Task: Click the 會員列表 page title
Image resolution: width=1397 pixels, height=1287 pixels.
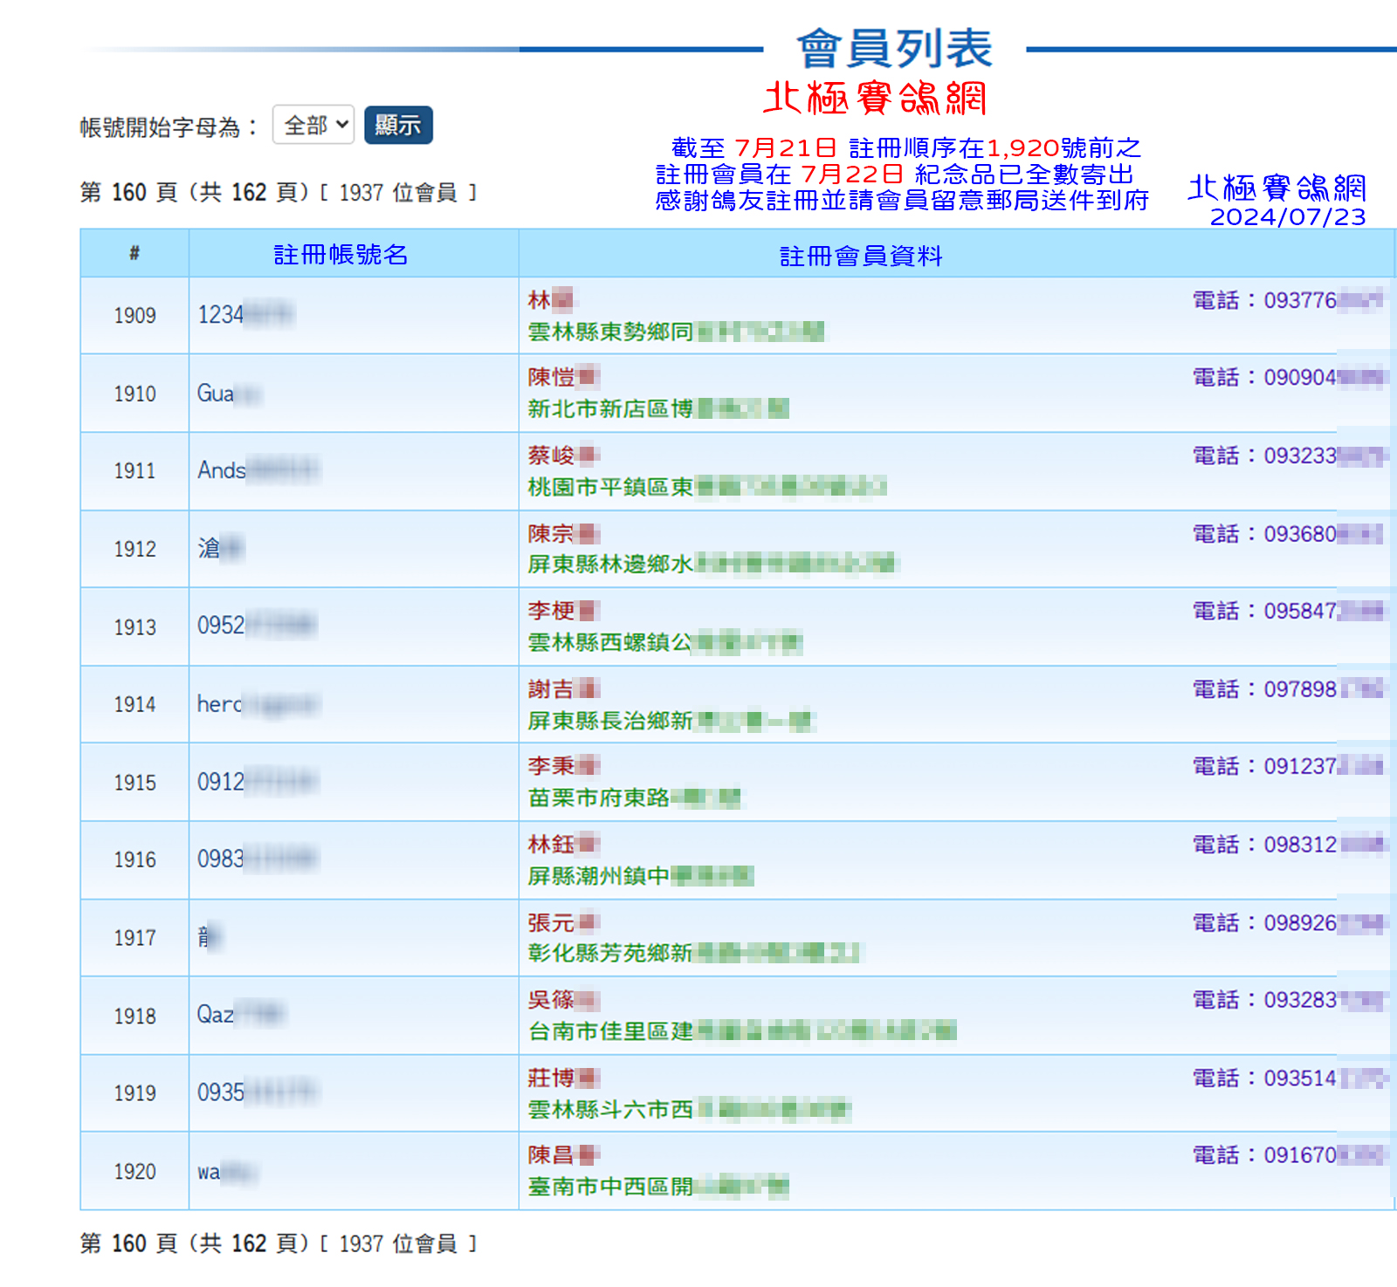Action: click(x=894, y=48)
